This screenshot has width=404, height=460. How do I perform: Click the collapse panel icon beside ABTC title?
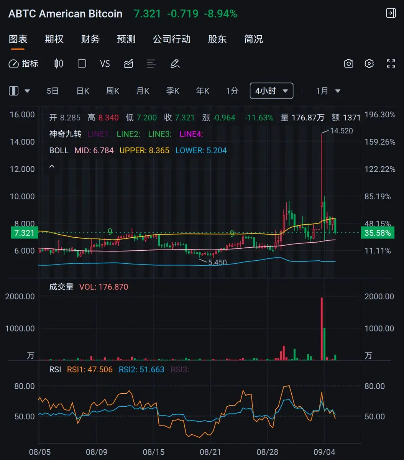click(x=391, y=13)
